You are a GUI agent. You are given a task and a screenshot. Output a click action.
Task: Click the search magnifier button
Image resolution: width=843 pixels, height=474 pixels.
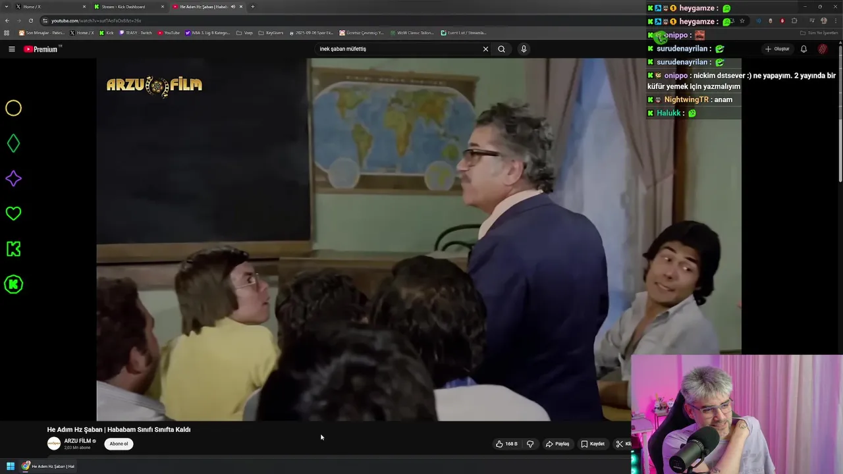pyautogui.click(x=501, y=49)
